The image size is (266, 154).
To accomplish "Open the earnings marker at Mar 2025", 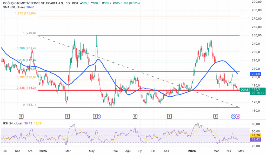I will pyautogui.click(x=68, y=116).
